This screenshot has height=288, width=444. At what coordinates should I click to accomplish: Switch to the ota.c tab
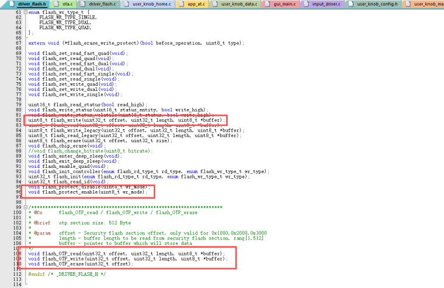(67, 4)
